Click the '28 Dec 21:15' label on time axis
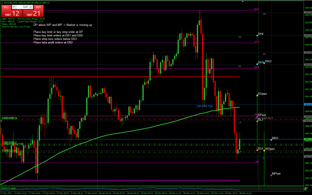312x195 pixels. [x=245, y=193]
